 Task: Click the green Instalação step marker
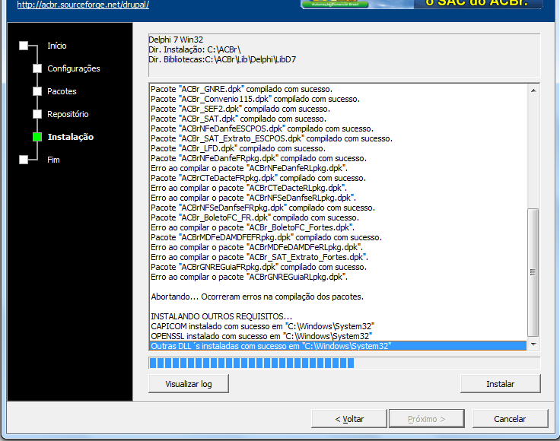(37, 137)
